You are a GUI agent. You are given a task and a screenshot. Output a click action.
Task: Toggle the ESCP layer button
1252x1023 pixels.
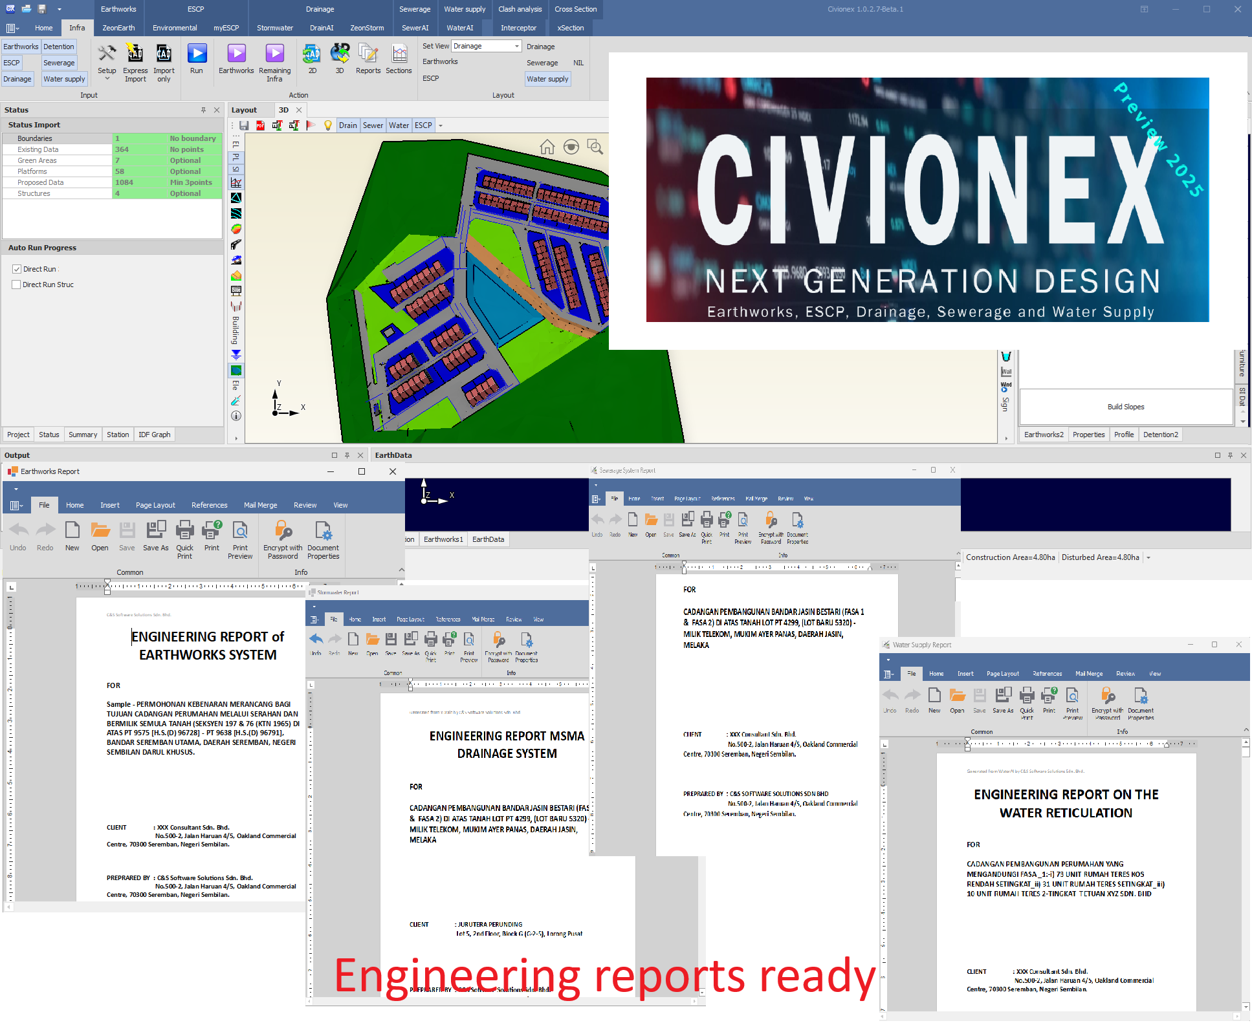pyautogui.click(x=423, y=125)
